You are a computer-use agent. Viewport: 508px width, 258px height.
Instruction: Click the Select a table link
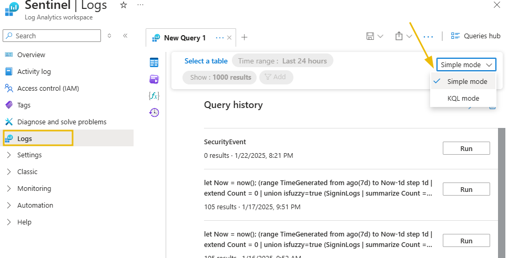point(206,61)
